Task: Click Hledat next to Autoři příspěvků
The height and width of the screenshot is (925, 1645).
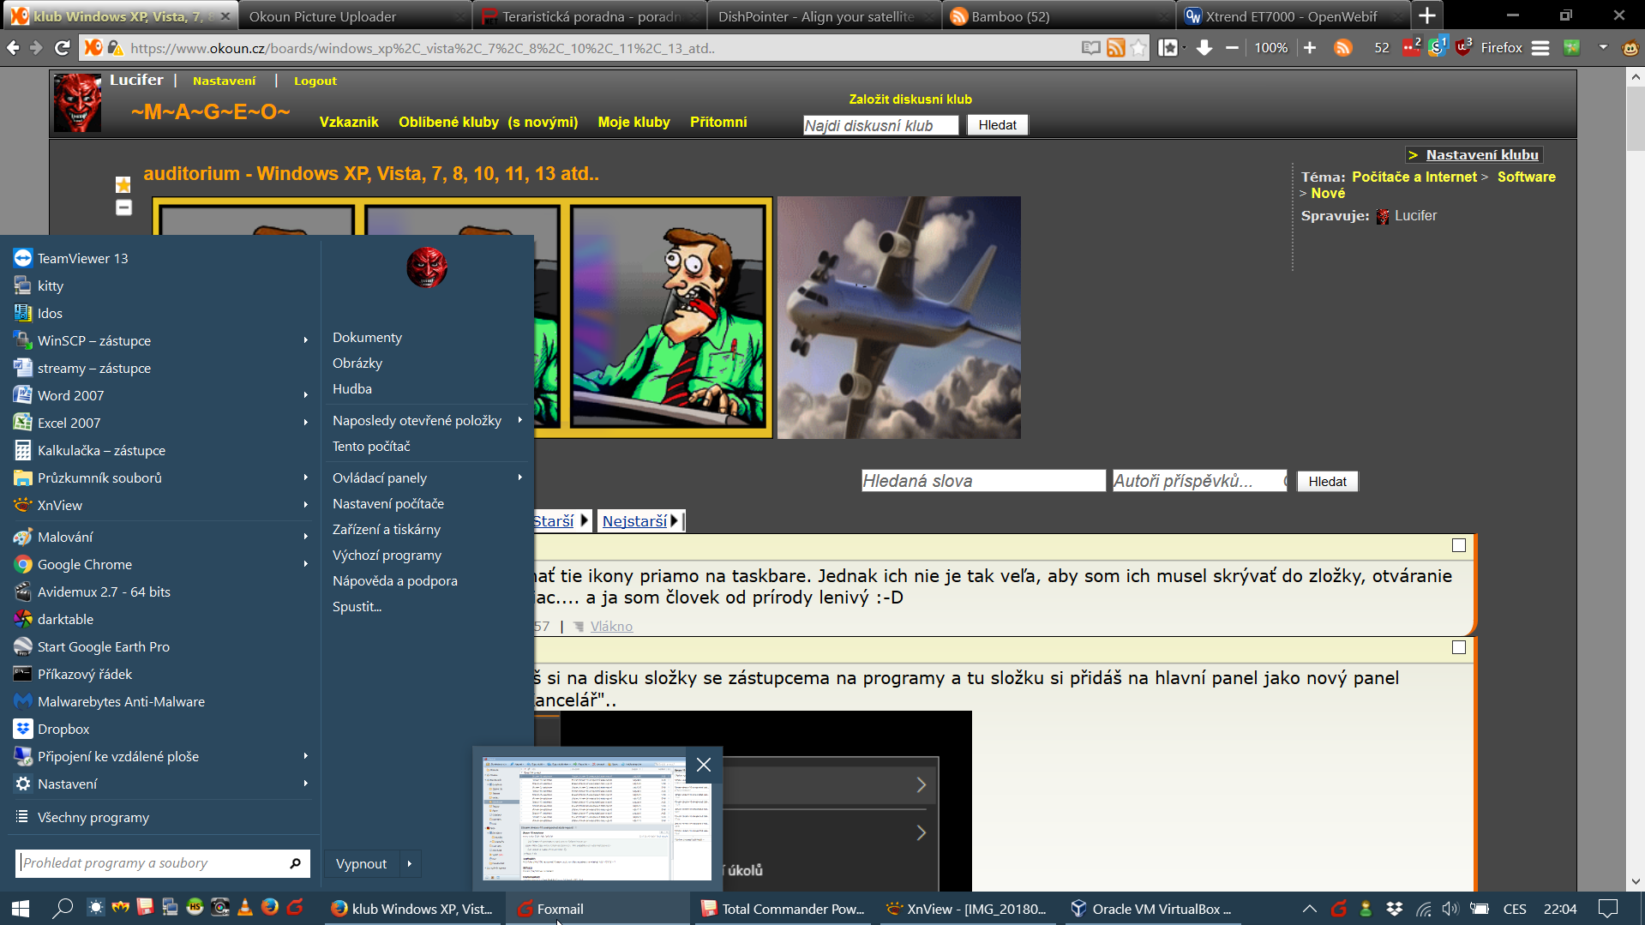Action: (x=1327, y=482)
